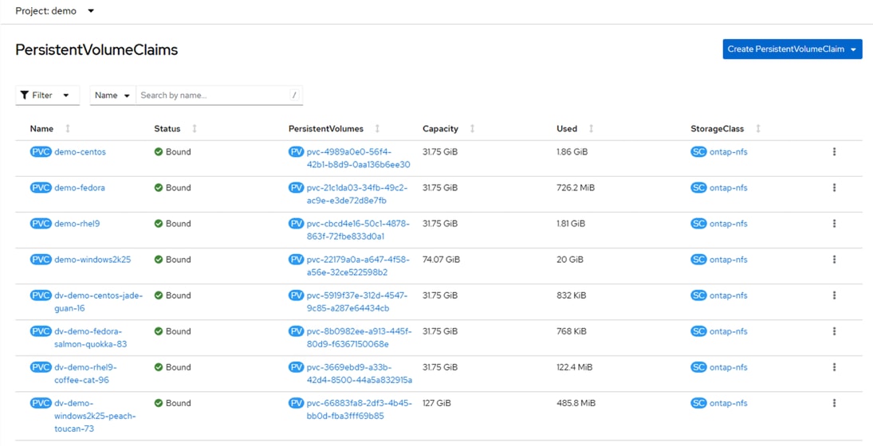Click PV badge beside pvc-22179a0a volume
Viewport: 873px width, 446px height.
point(297,259)
